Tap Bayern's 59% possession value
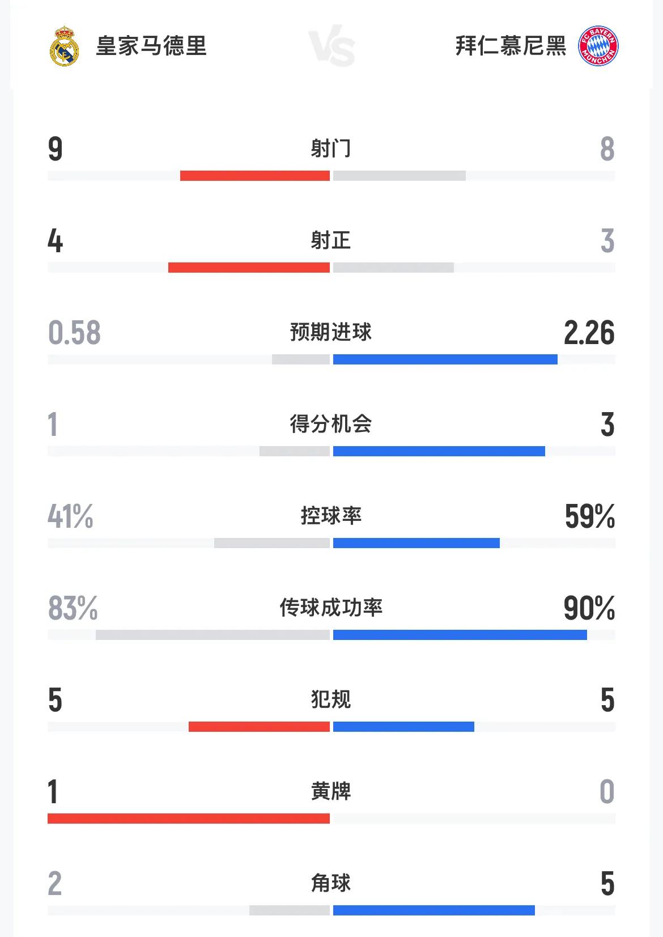663x937 pixels. [x=589, y=516]
